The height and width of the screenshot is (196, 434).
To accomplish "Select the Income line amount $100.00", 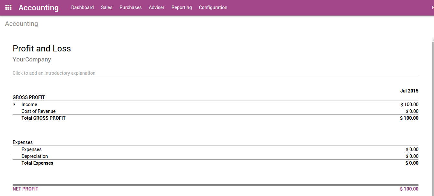I will pyautogui.click(x=409, y=104).
